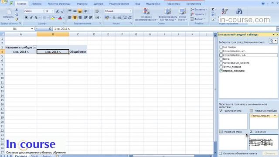Toggle underline (Ч) formatting
This screenshot has width=279, height=157.
click(x=36, y=17)
